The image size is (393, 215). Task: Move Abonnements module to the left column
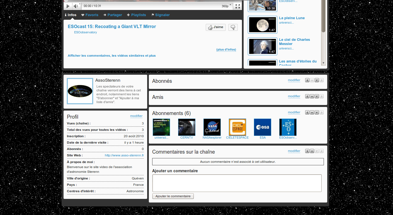[x=307, y=112]
